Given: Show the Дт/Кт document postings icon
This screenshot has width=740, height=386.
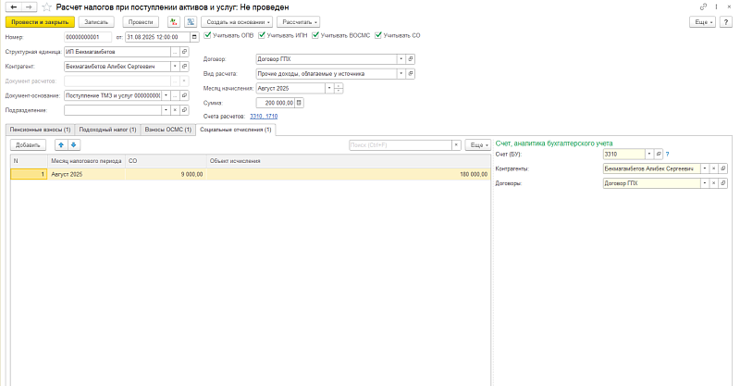Looking at the screenshot, I should pos(173,21).
